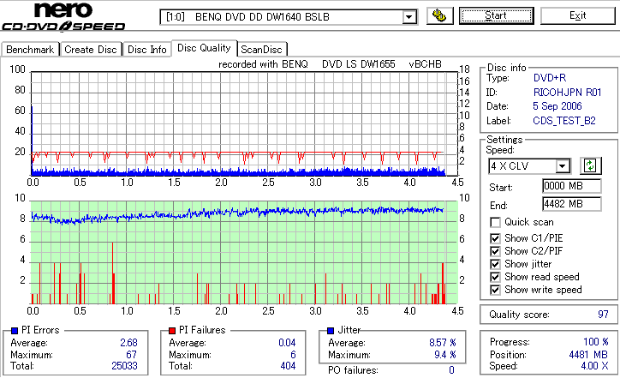Expand the 4 X CLV speed dropdown
This screenshot has width=620, height=378.
[562, 165]
